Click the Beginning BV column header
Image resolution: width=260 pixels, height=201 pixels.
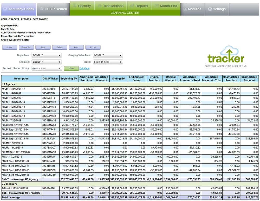pyautogui.click(x=68, y=79)
